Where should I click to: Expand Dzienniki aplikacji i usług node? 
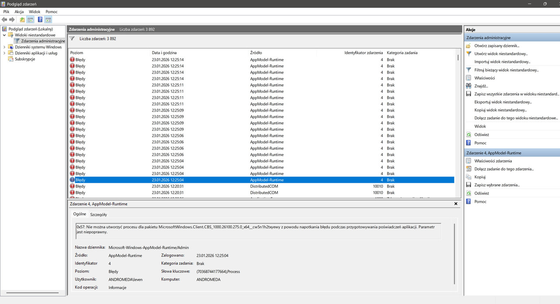[x=4, y=53]
